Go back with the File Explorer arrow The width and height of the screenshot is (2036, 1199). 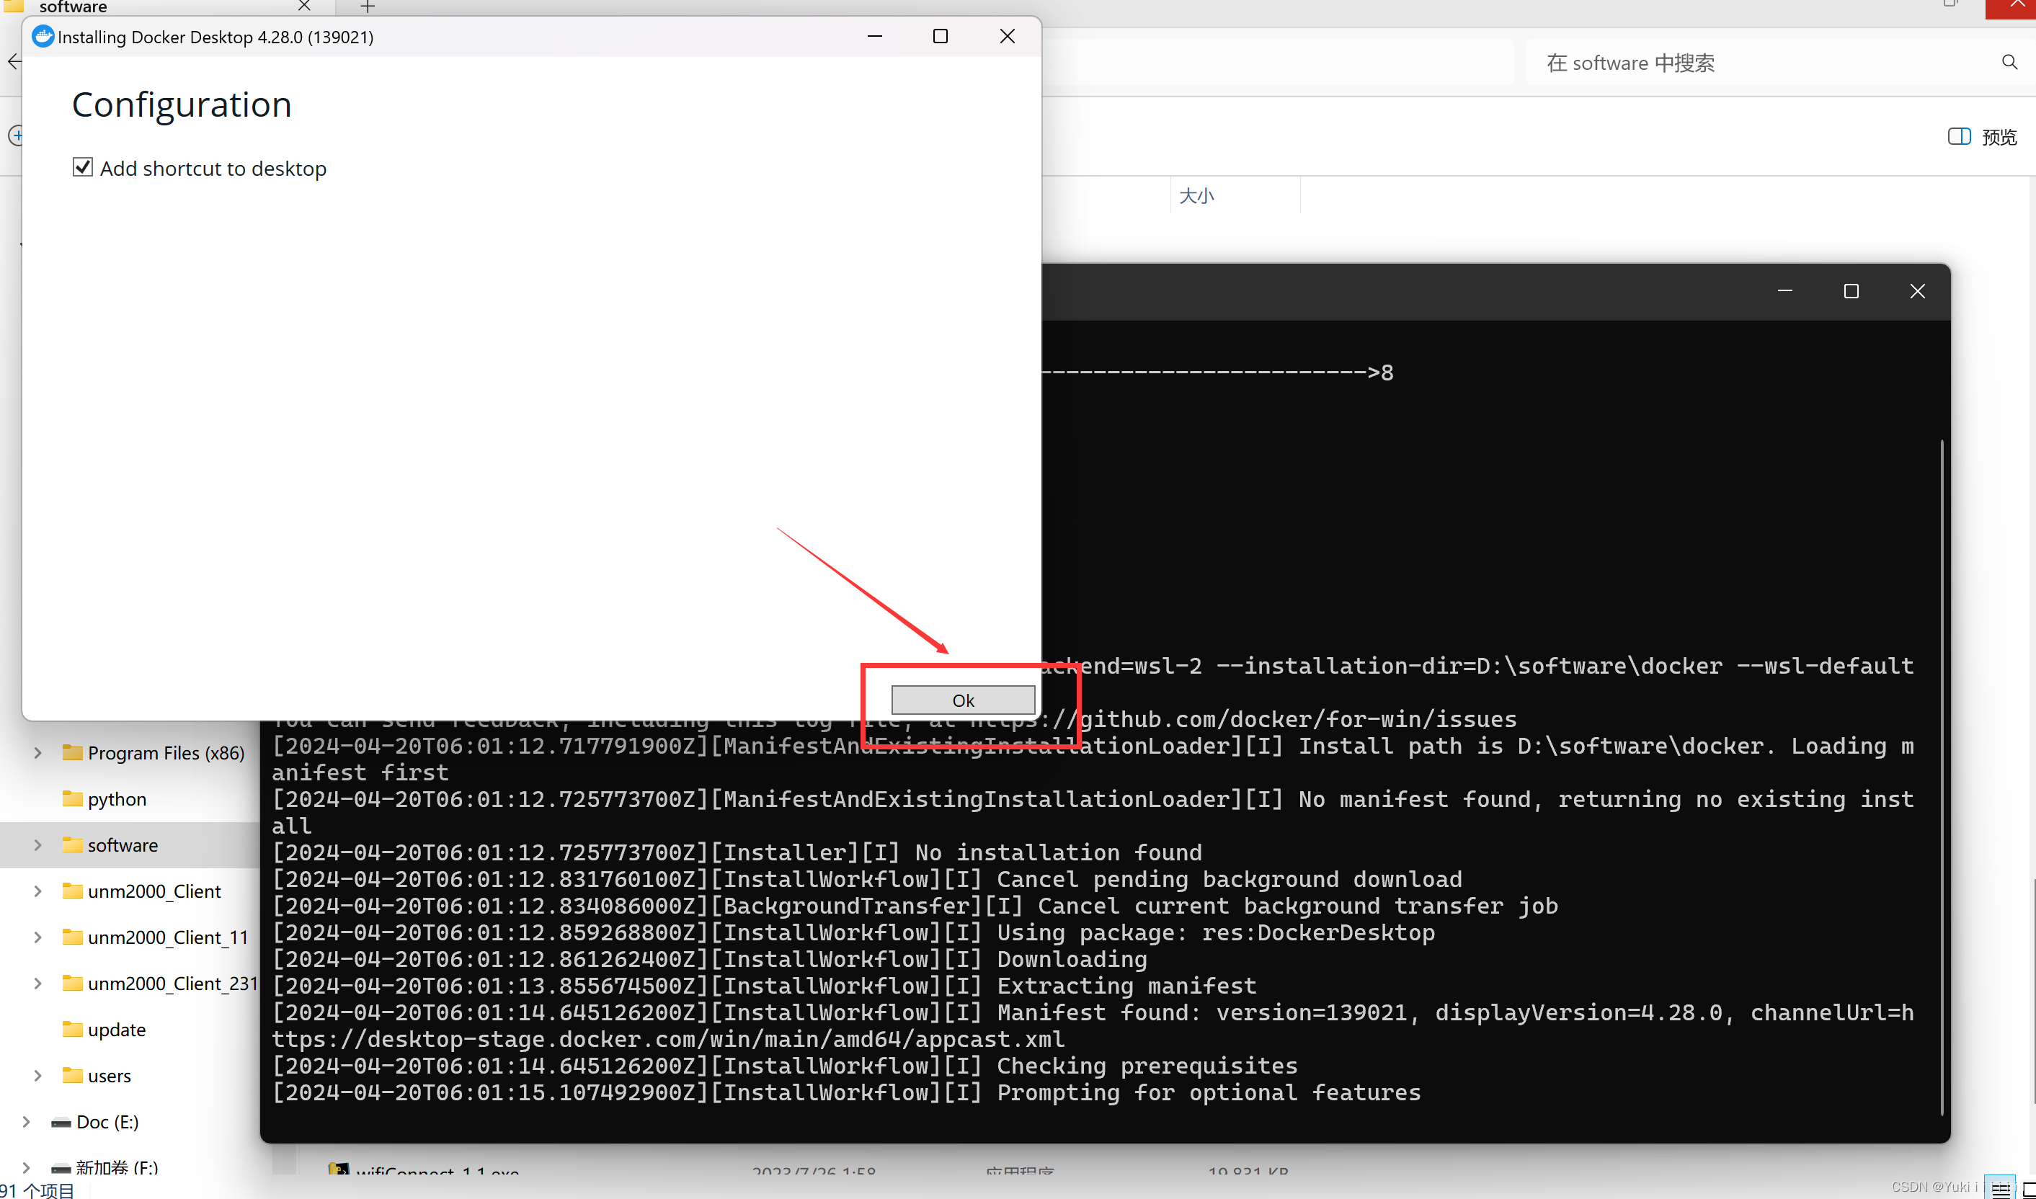(x=14, y=61)
